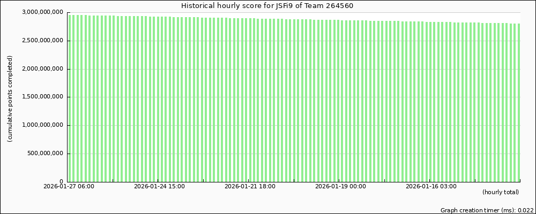Screen dimensions: 536x214
Task: Click the 500,000,000 y-axis label
Action: point(47,154)
